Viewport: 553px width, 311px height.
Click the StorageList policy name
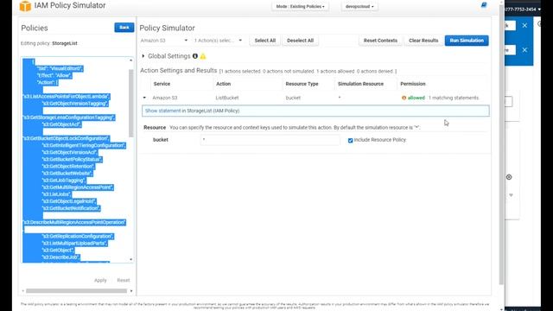65,43
